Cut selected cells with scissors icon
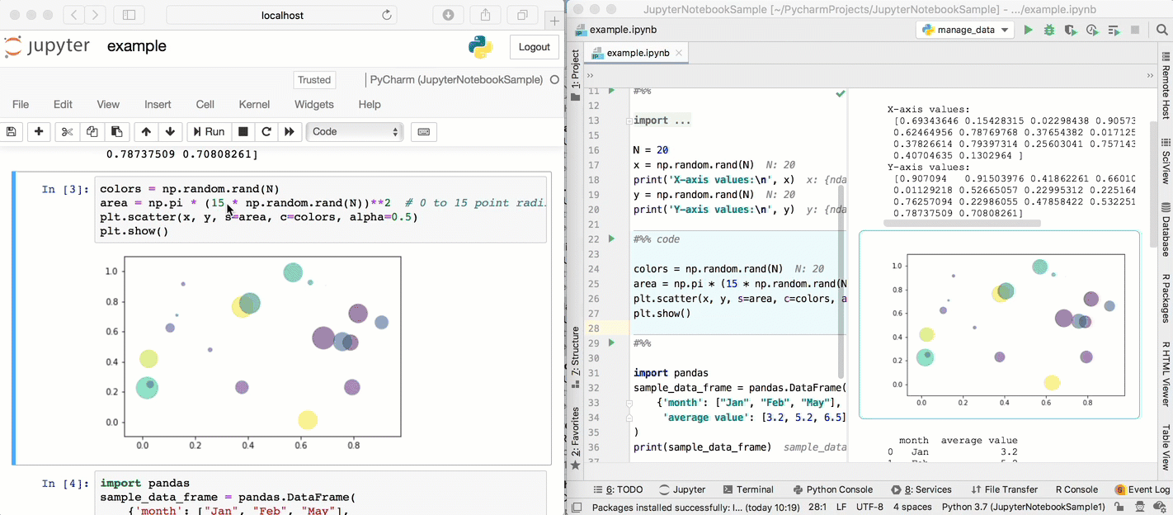The image size is (1173, 515). coord(67,131)
